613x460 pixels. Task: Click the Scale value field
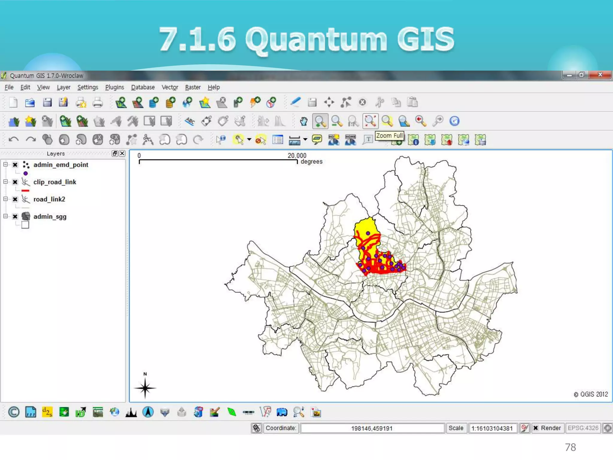coord(493,428)
